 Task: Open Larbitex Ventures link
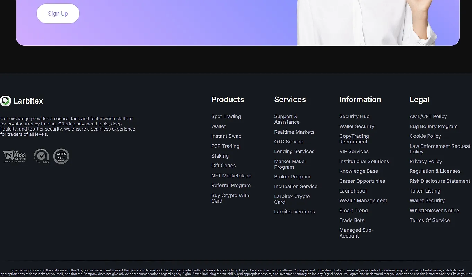(295, 212)
